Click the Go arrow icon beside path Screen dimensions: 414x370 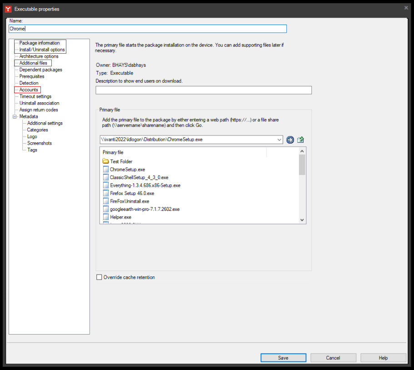pyautogui.click(x=290, y=140)
